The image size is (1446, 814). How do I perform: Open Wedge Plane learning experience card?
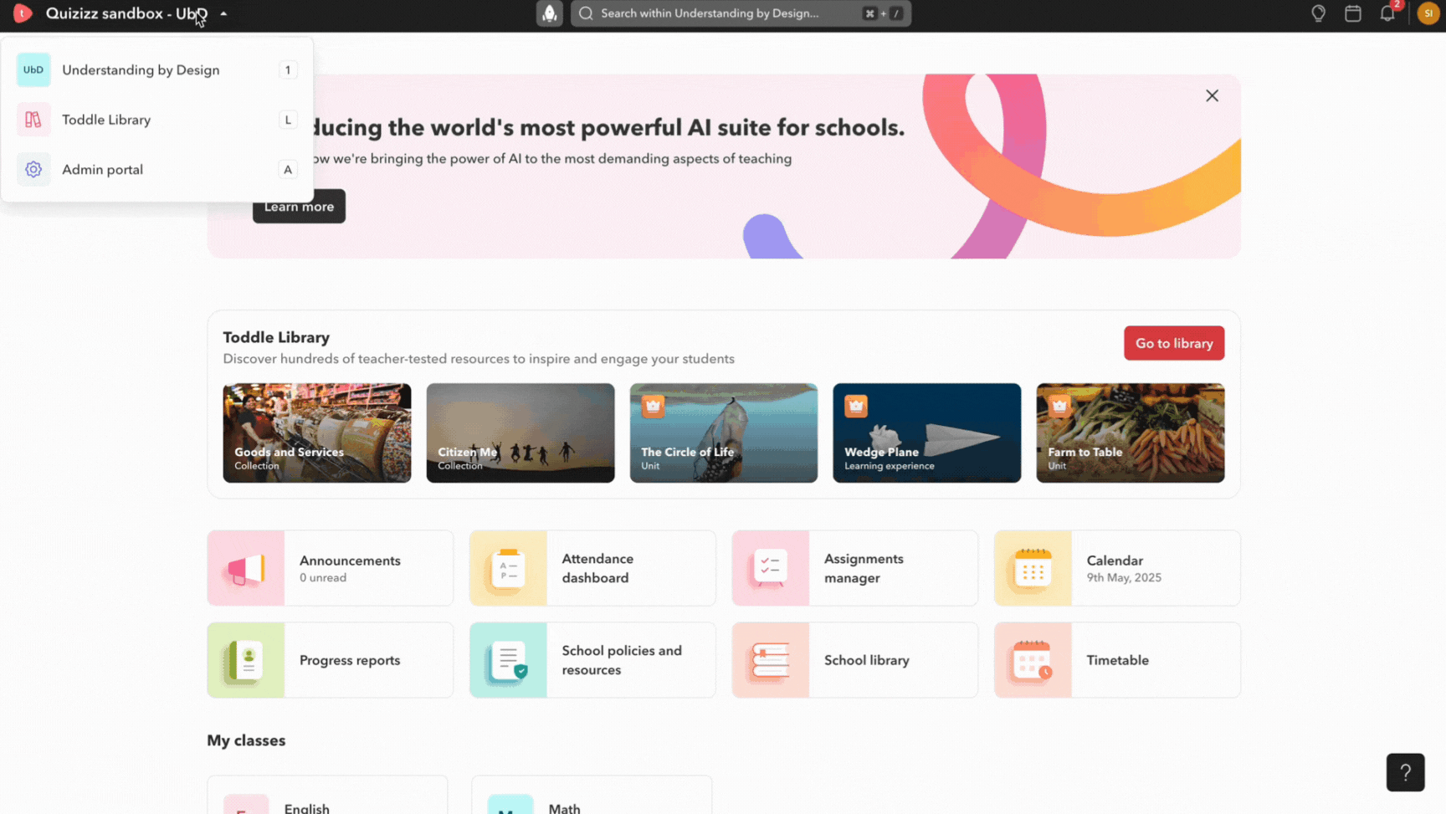(927, 433)
